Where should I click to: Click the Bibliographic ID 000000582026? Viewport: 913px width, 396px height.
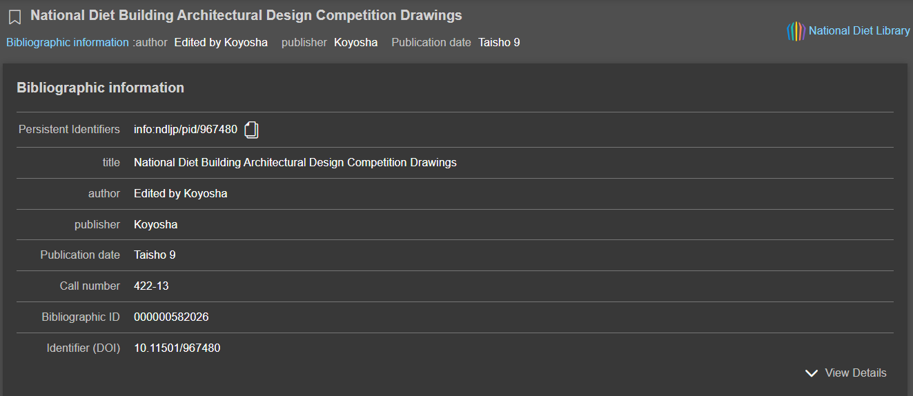point(171,317)
